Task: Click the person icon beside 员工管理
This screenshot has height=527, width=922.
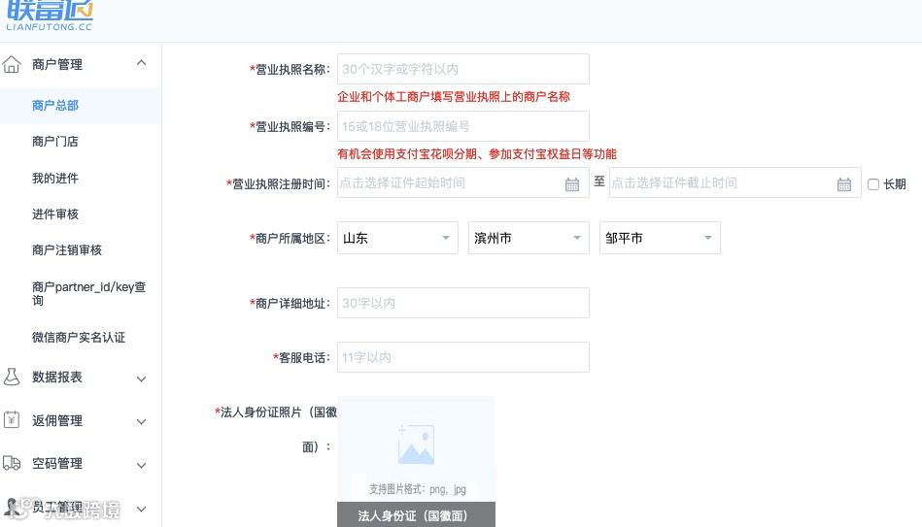Action: [12, 507]
